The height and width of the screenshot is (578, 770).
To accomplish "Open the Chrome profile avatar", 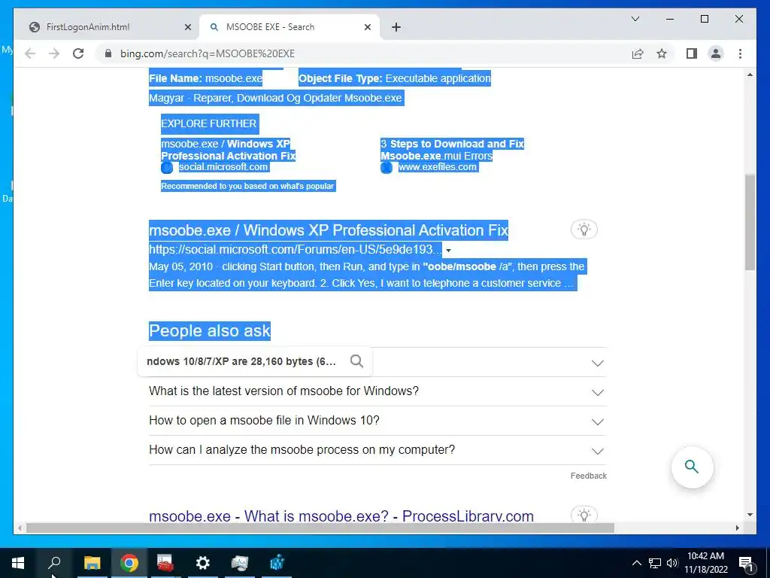I will point(716,53).
